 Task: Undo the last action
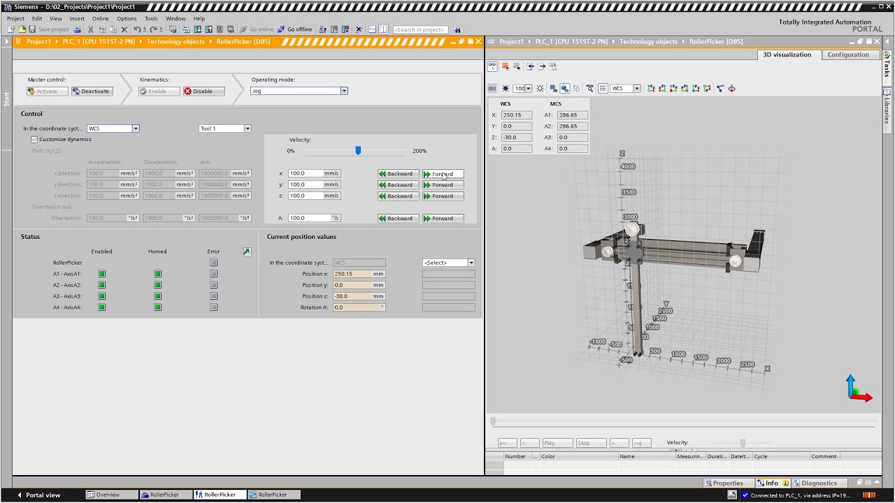137,29
